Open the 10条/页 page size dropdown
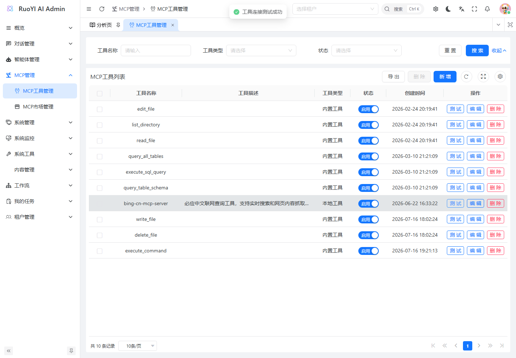The width and height of the screenshot is (516, 358). [138, 346]
